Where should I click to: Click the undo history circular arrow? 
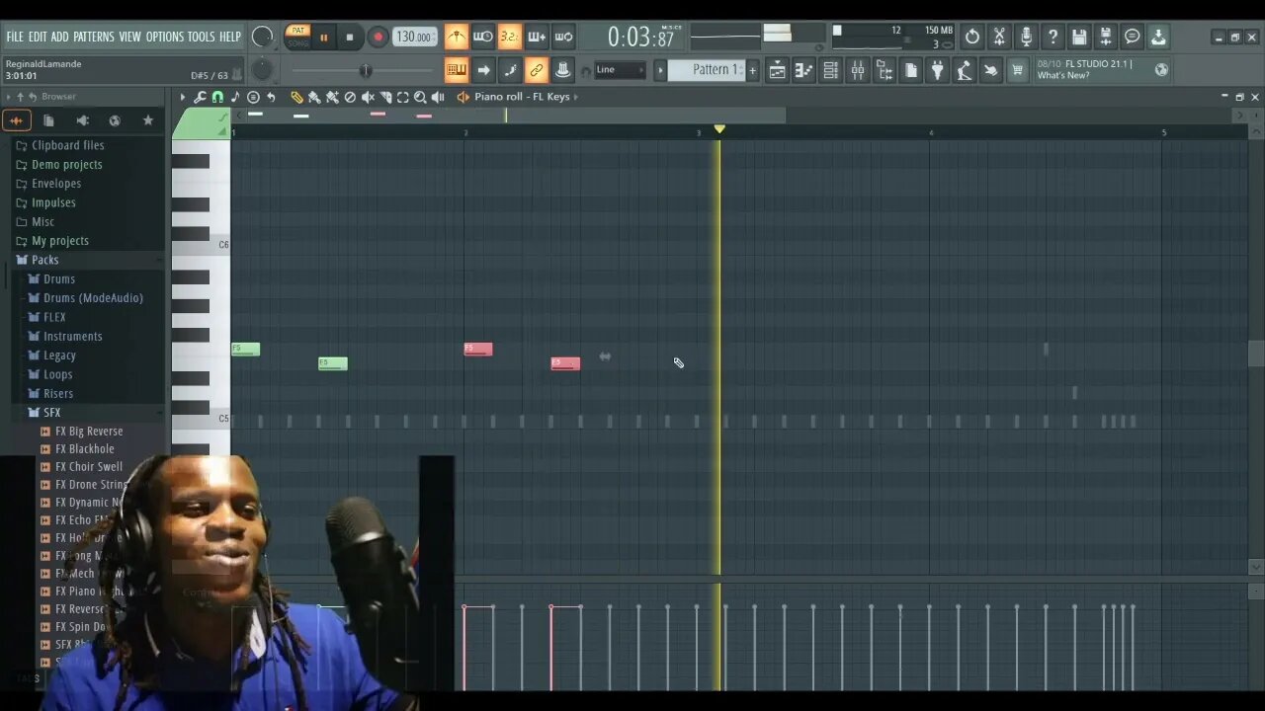point(972,37)
